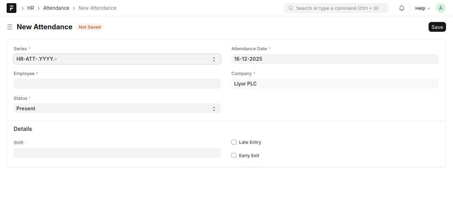Image resolution: width=453 pixels, height=215 pixels.
Task: Click the New Attendance breadcrumb link
Action: click(x=97, y=8)
